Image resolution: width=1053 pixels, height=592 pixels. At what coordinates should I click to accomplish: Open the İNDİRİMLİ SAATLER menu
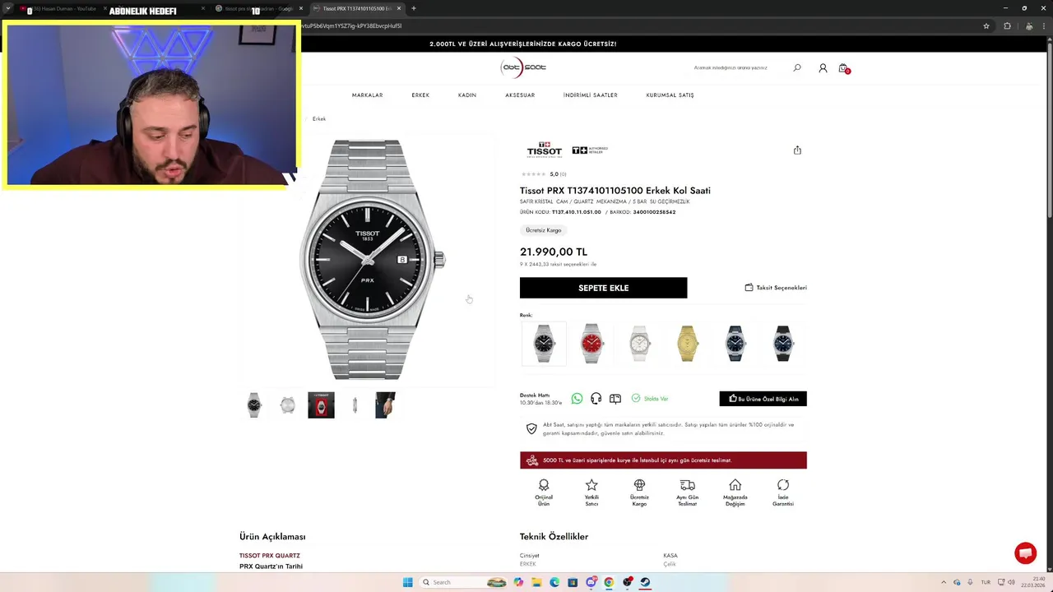pyautogui.click(x=590, y=95)
